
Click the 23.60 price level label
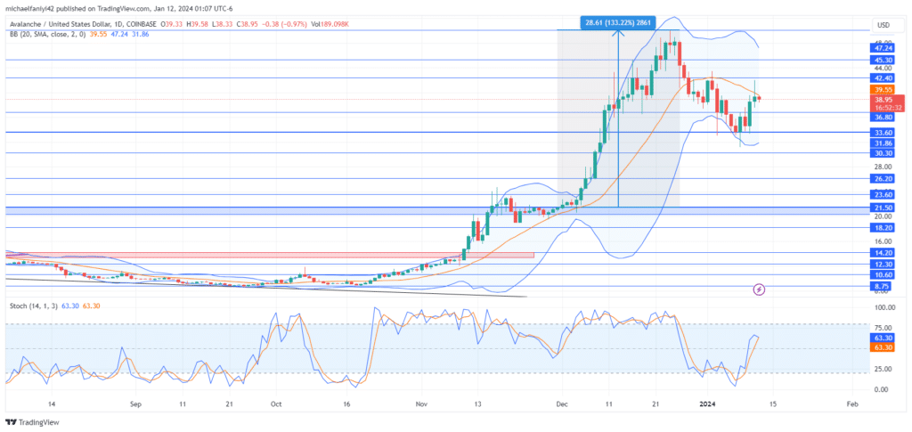click(883, 195)
